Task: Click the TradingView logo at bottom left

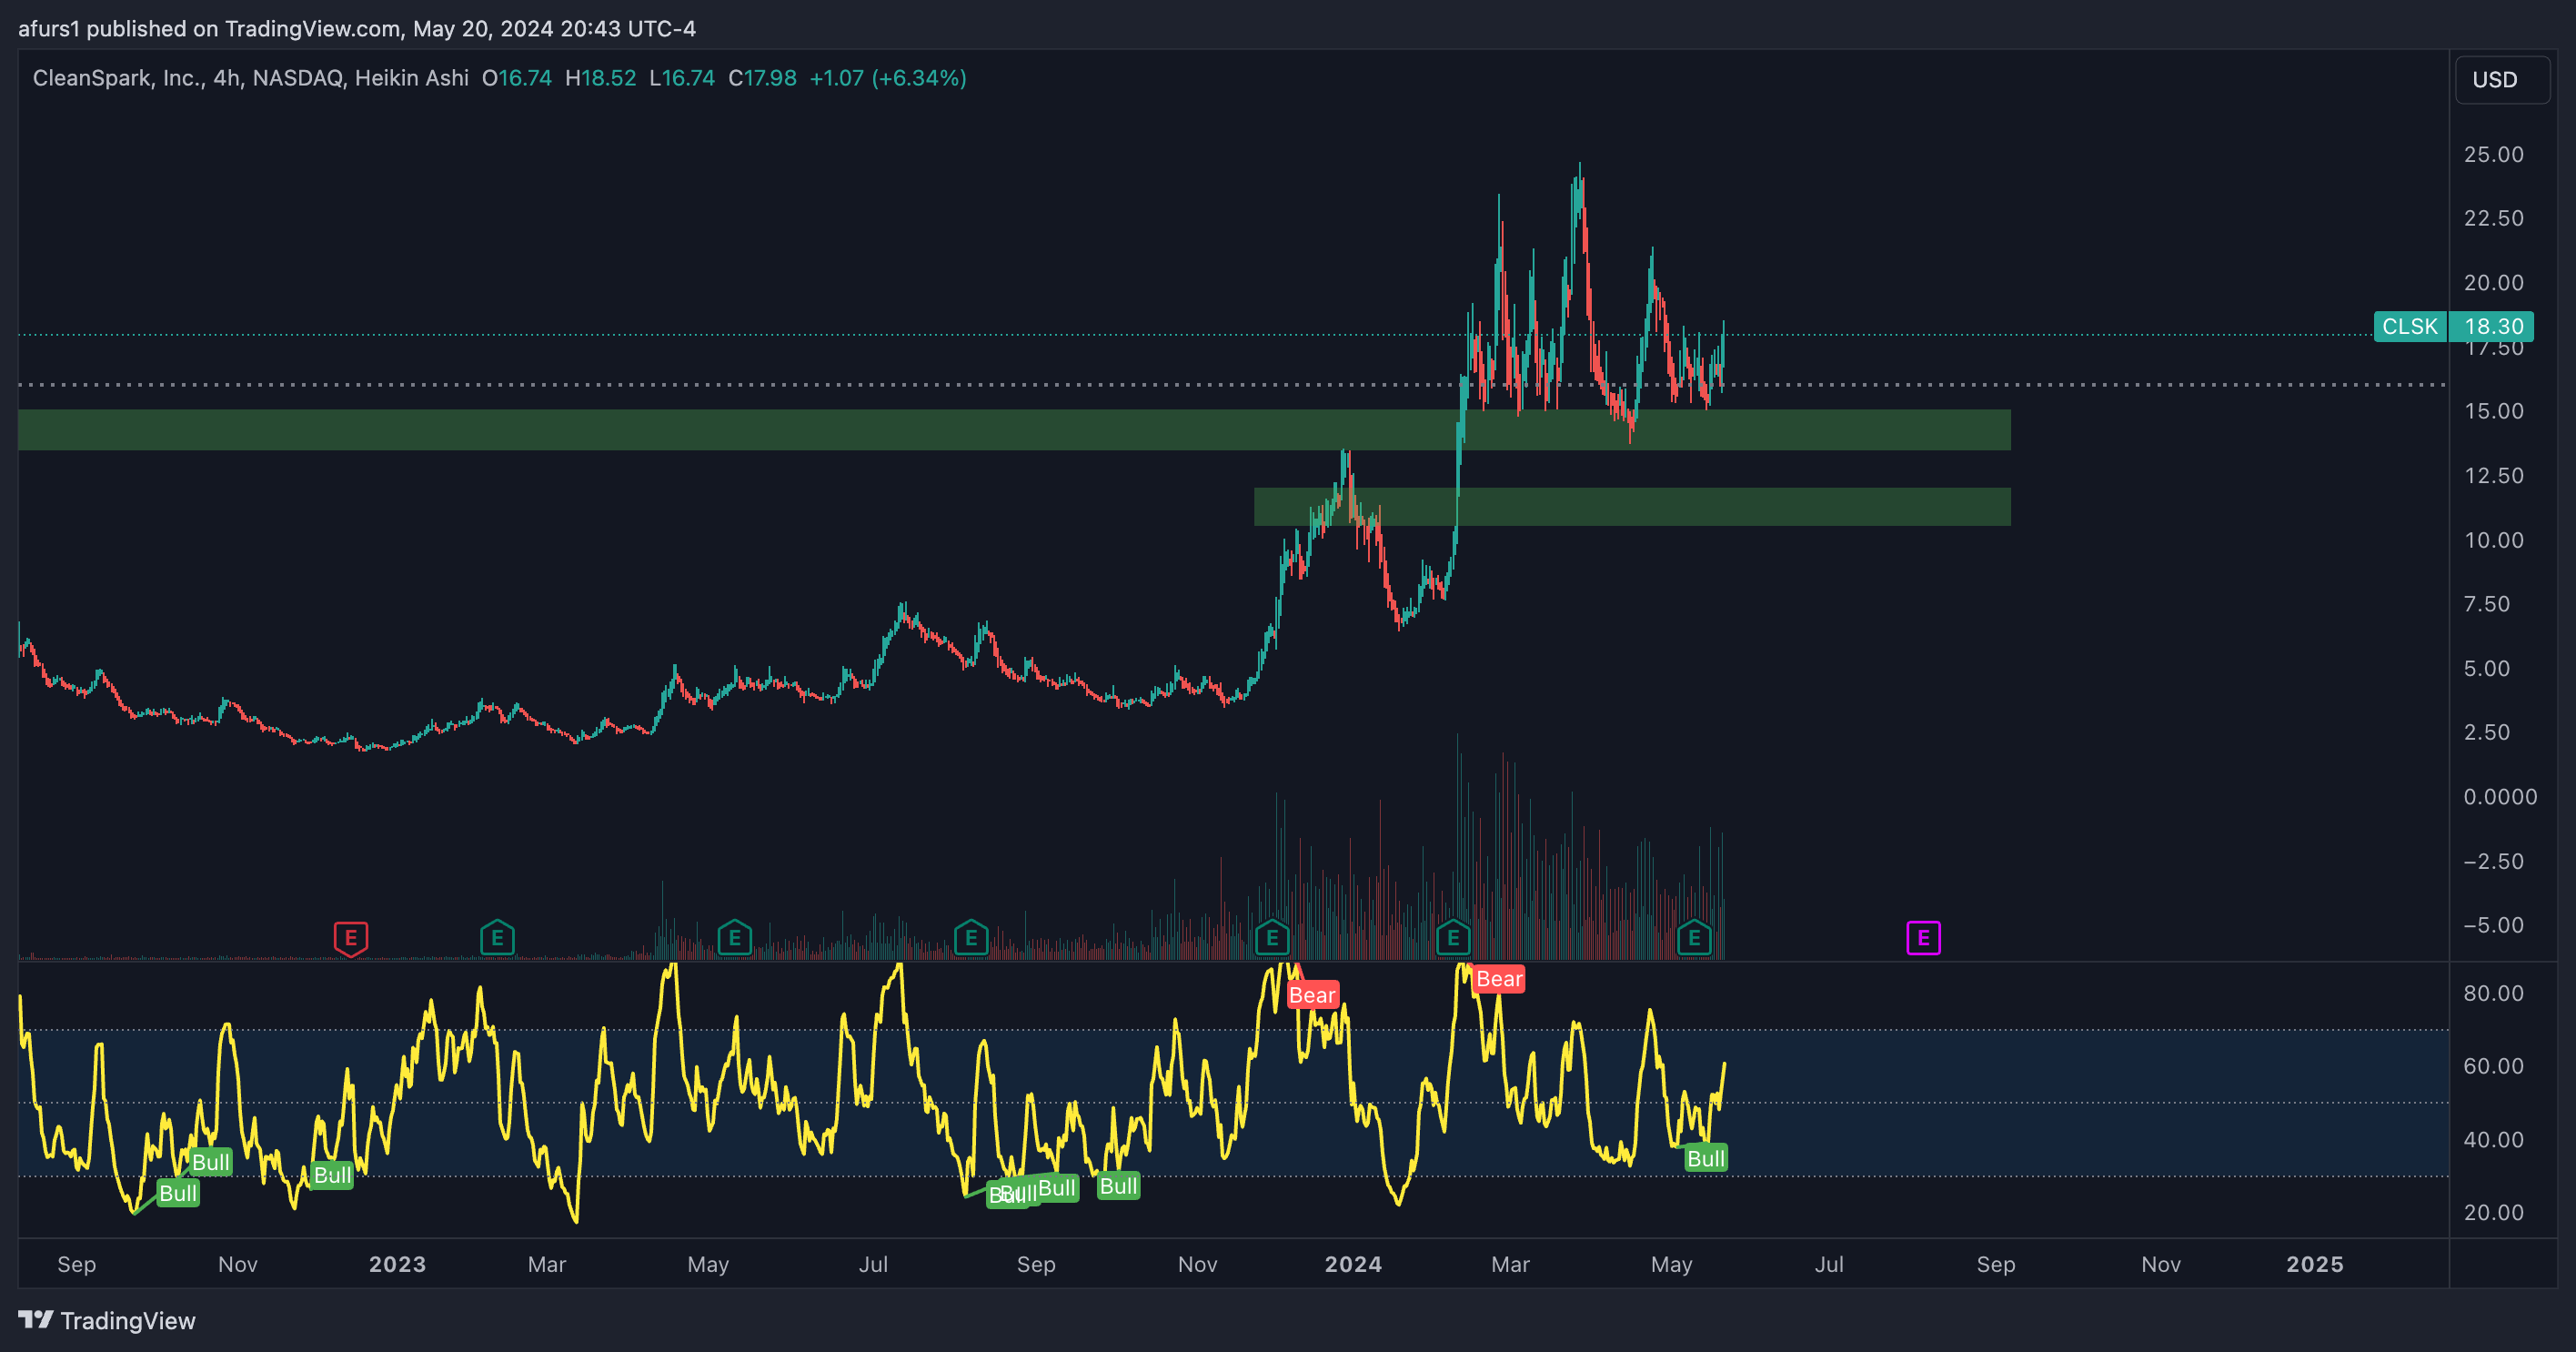Action: [107, 1320]
